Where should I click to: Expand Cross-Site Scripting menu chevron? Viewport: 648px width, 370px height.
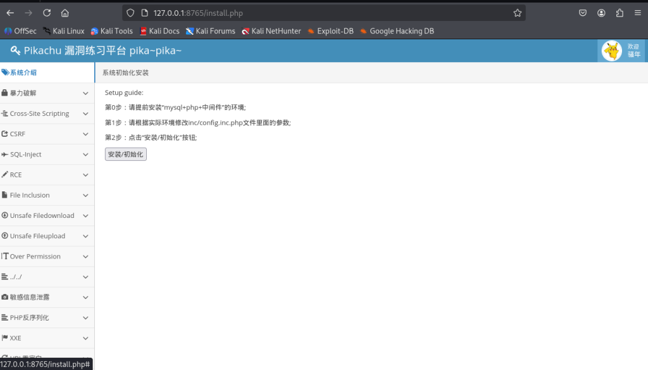[x=85, y=114]
